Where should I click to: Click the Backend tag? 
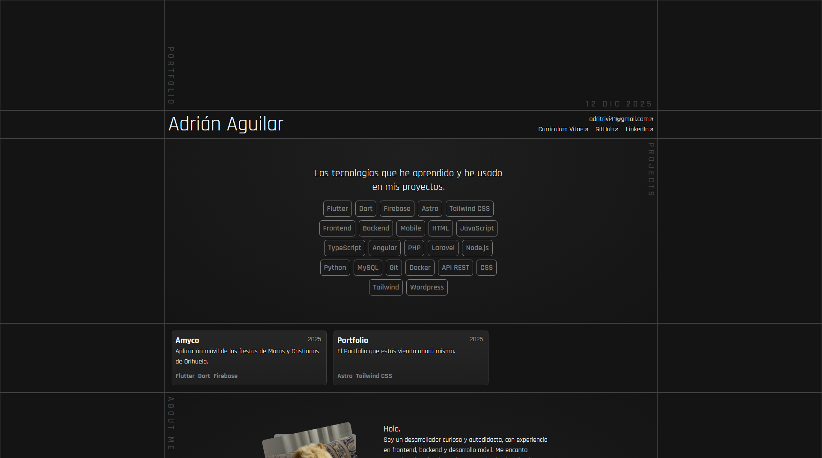click(375, 228)
